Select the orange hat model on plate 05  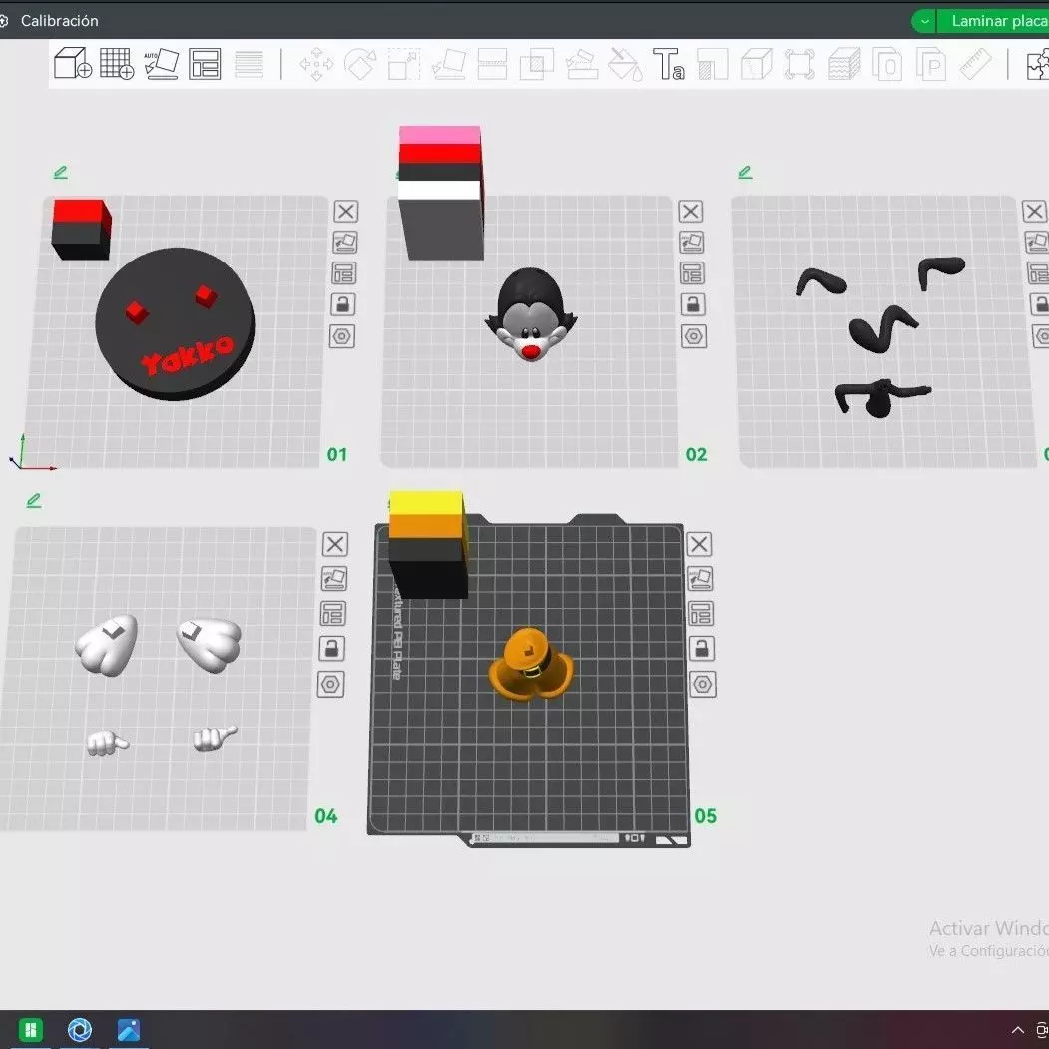tap(531, 663)
